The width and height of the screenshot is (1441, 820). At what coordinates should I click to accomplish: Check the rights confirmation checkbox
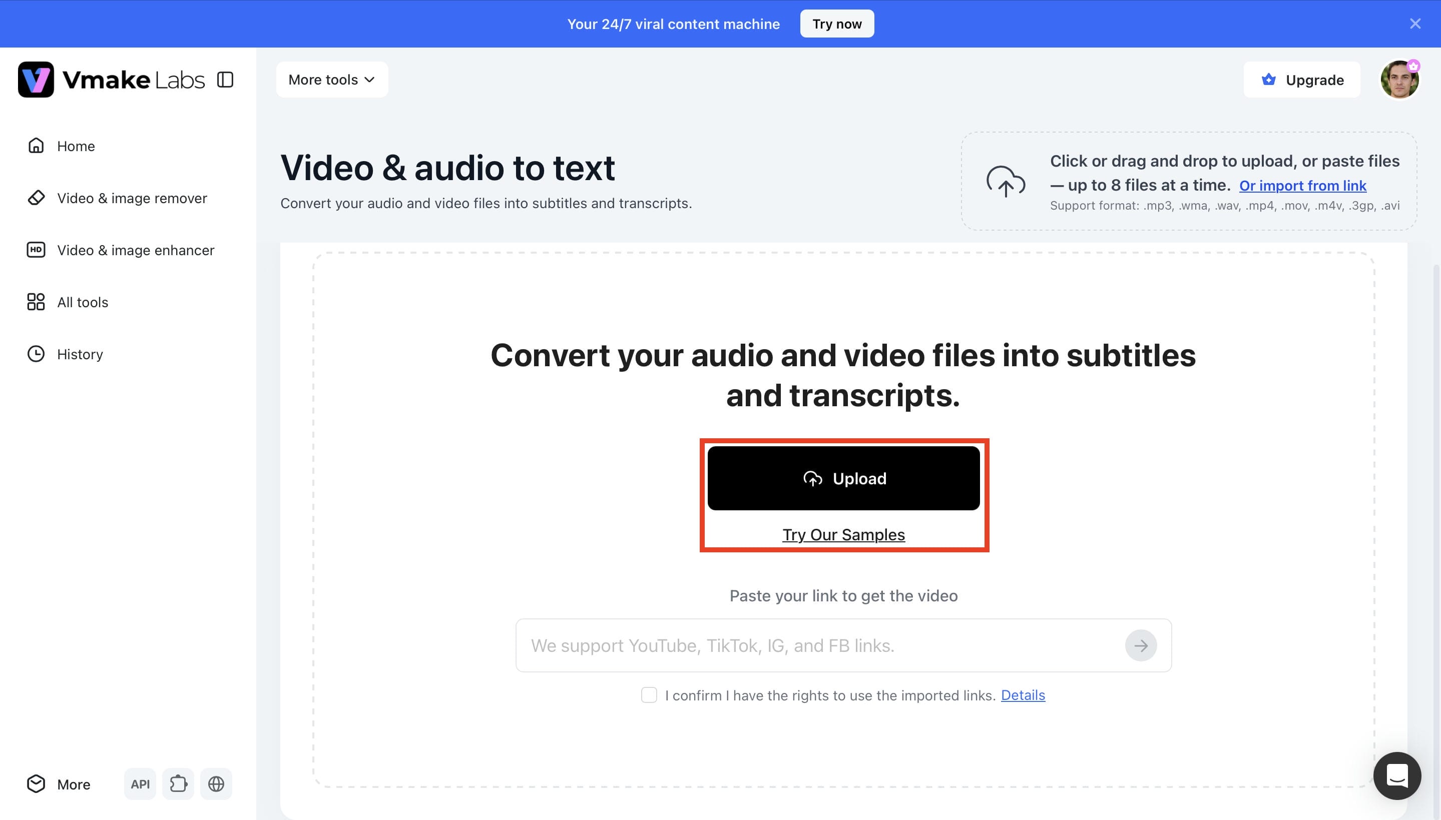pos(649,695)
